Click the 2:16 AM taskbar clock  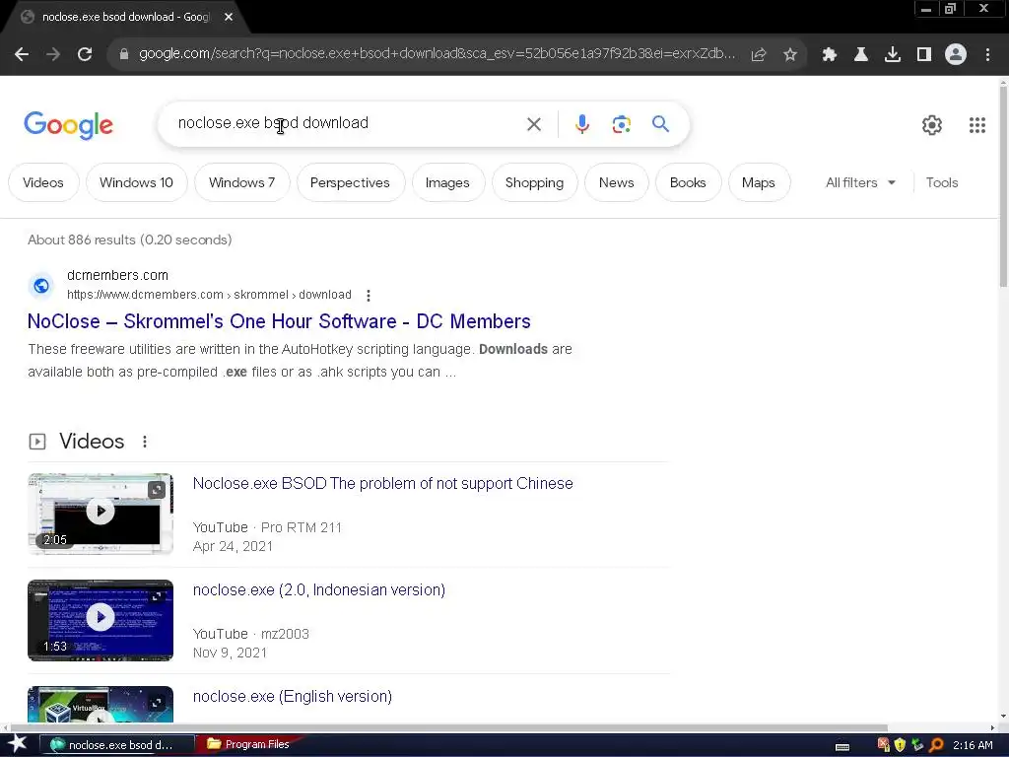point(973,745)
